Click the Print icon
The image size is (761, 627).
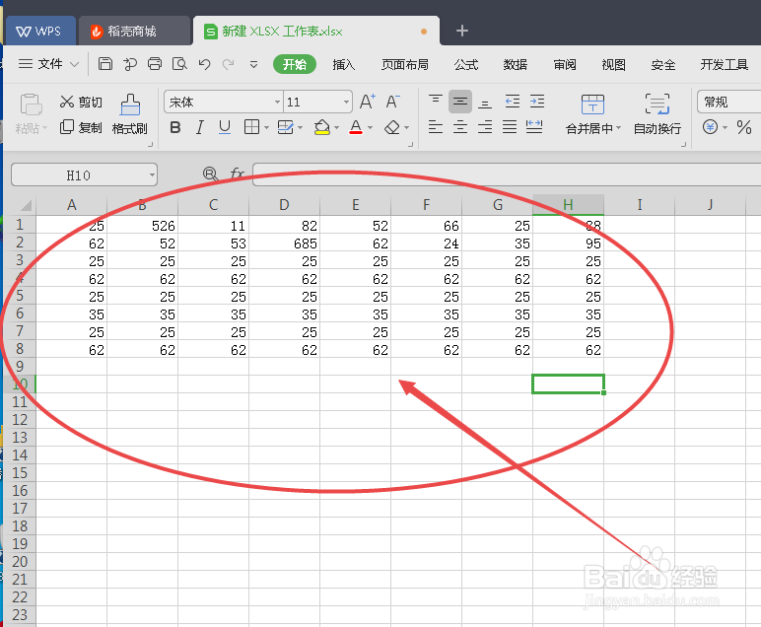[155, 64]
